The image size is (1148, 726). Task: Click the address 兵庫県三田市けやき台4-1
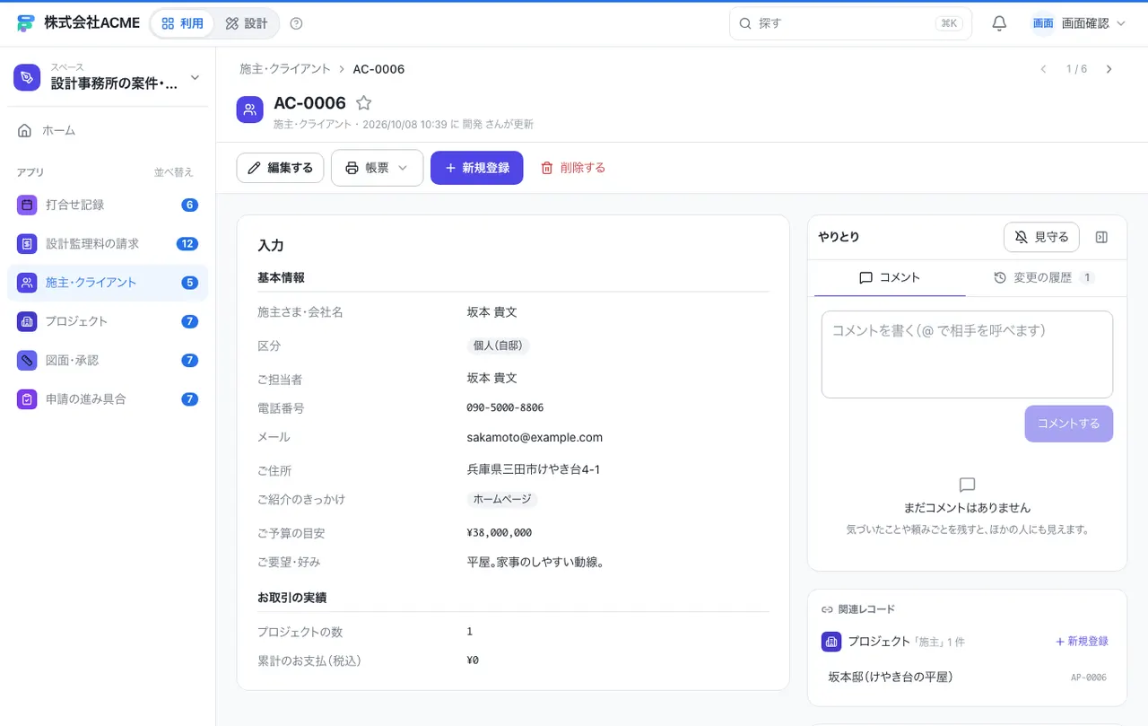[534, 469]
